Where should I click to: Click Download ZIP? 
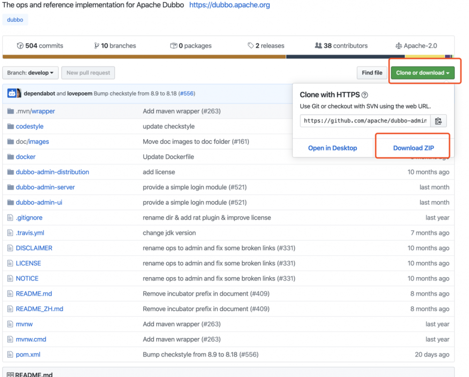[413, 148]
